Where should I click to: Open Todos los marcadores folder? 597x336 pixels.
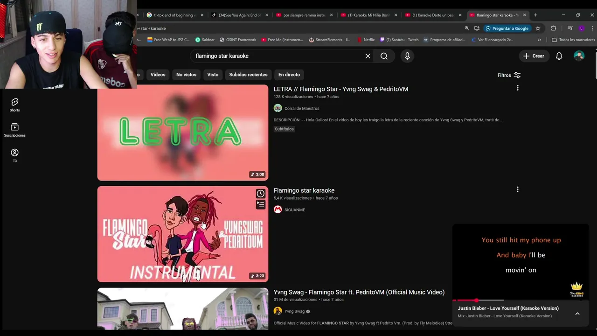click(573, 40)
